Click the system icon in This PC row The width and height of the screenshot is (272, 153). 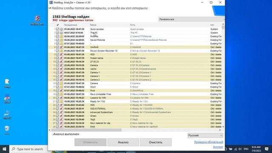tap(61, 33)
